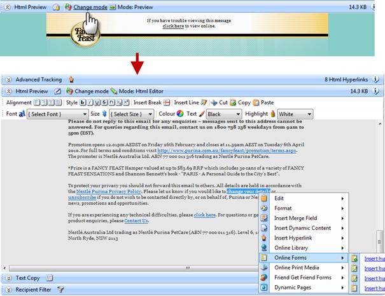Toggle italic style 'i' button
The width and height of the screenshot is (385, 296).
pos(90,102)
